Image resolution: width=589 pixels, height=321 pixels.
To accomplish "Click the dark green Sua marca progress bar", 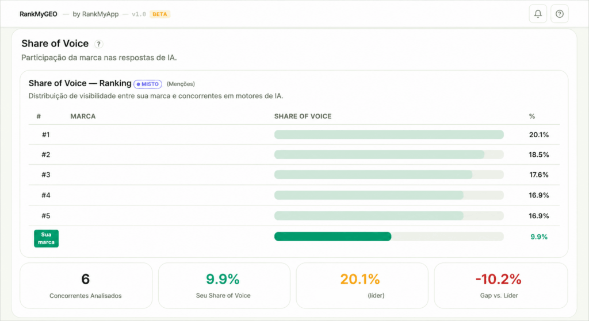I will coord(333,236).
